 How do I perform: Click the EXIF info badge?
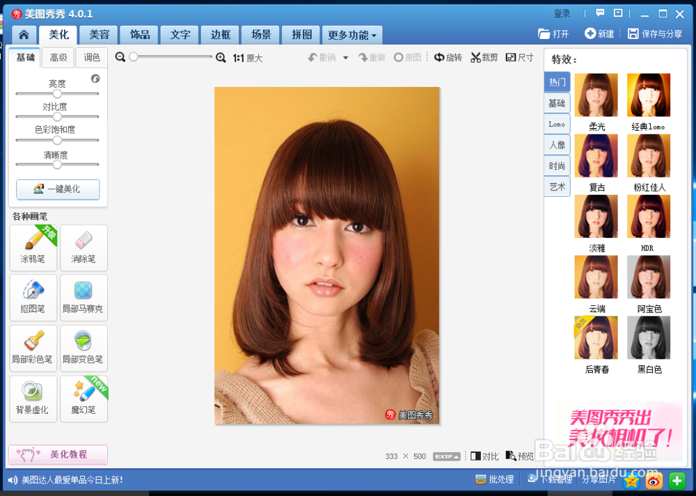pyautogui.click(x=447, y=456)
